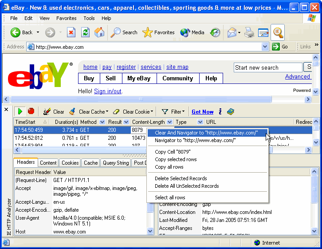
Task: Open the File menu
Action: coord(14,18)
